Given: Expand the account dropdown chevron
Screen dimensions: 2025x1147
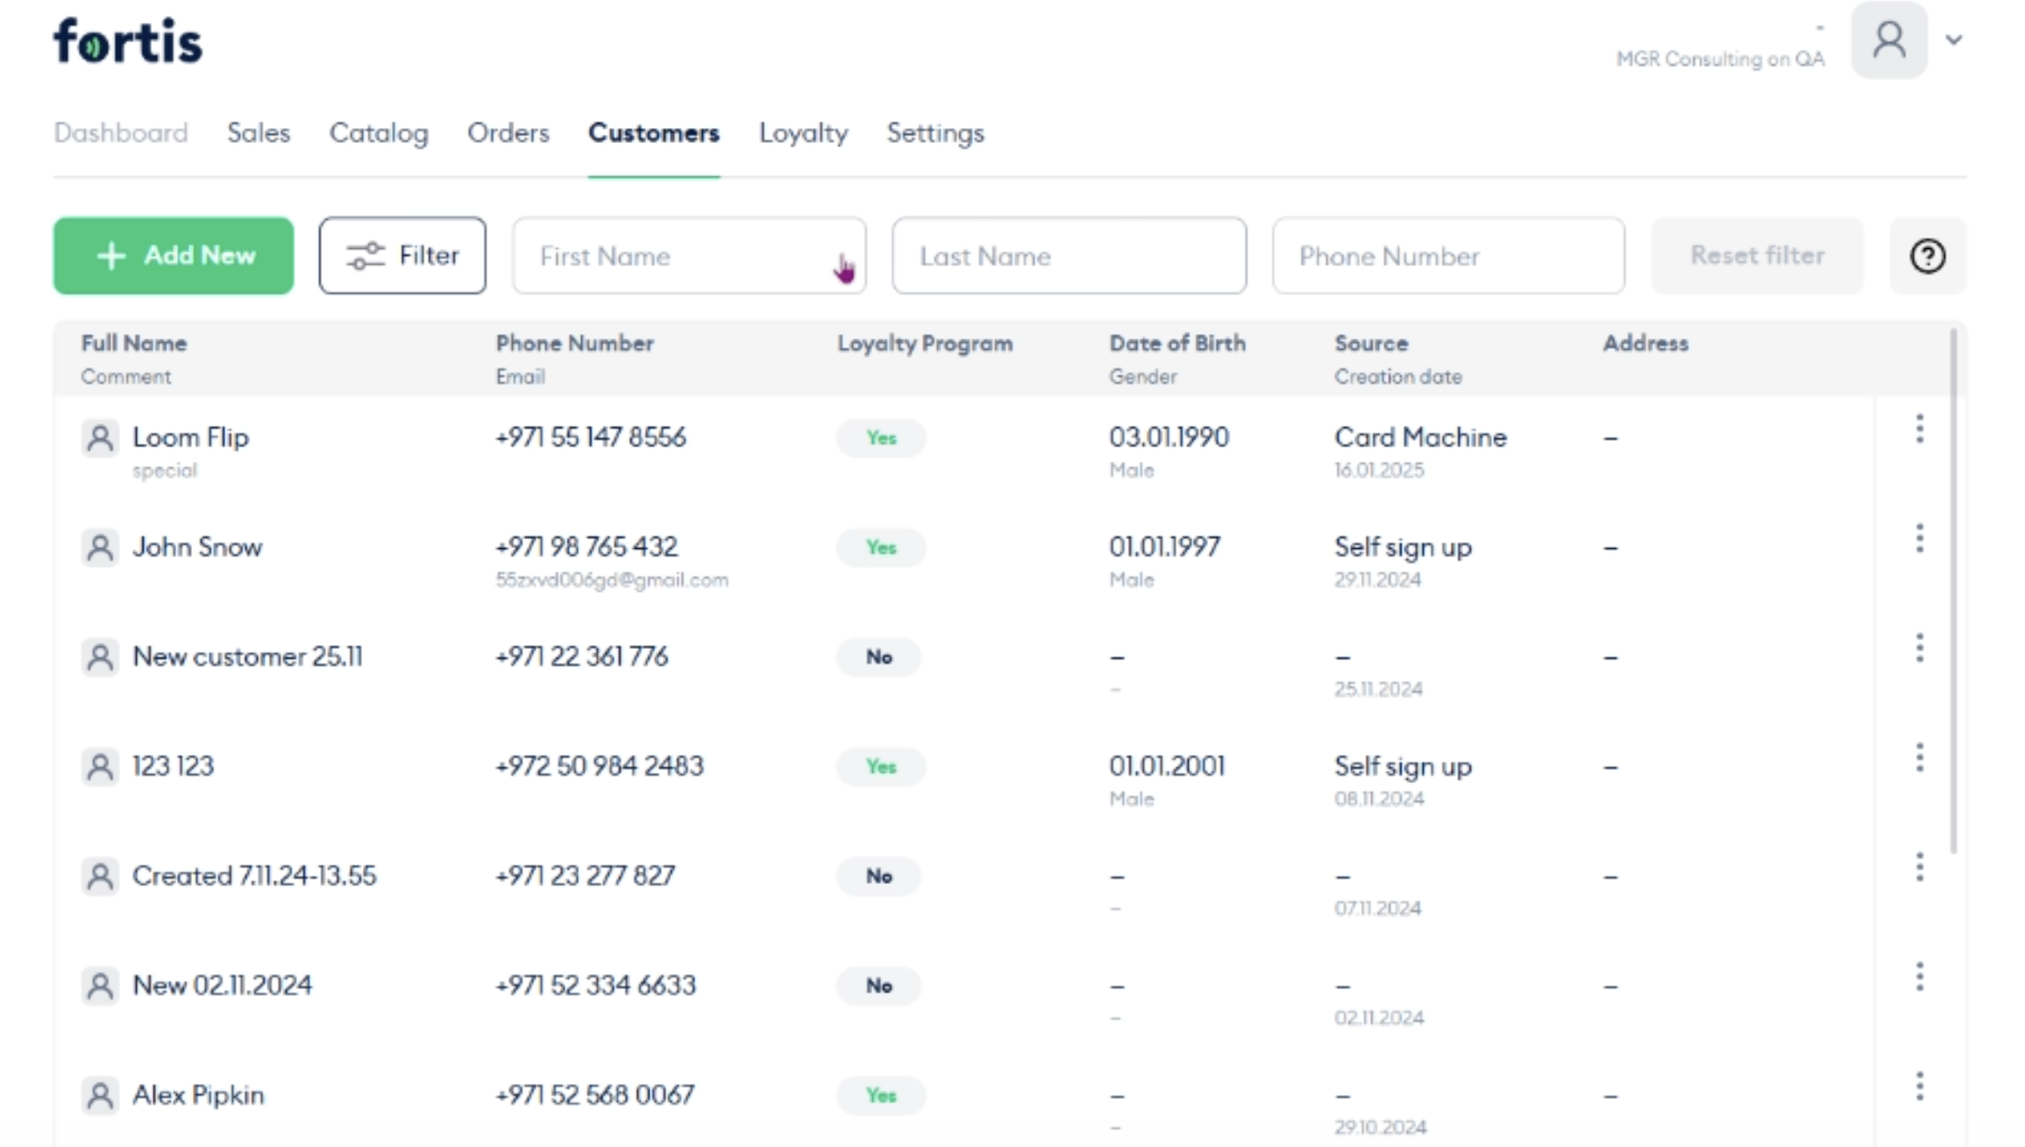Looking at the screenshot, I should pos(1954,40).
